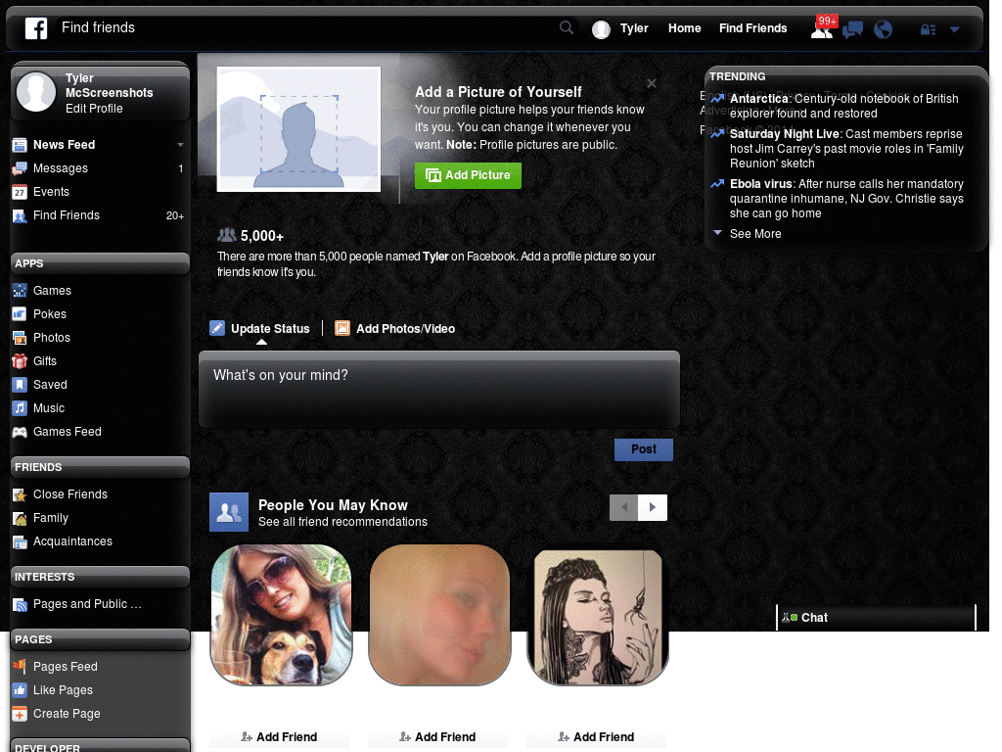Click the TRENDING panel heading
The image size is (1002, 752).
click(x=737, y=76)
